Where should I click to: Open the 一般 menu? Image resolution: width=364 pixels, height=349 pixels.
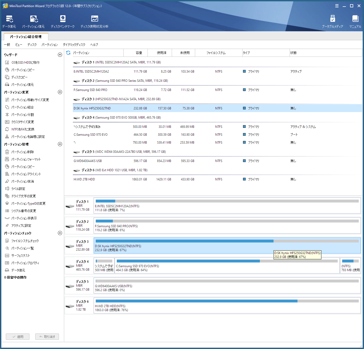(x=7, y=45)
